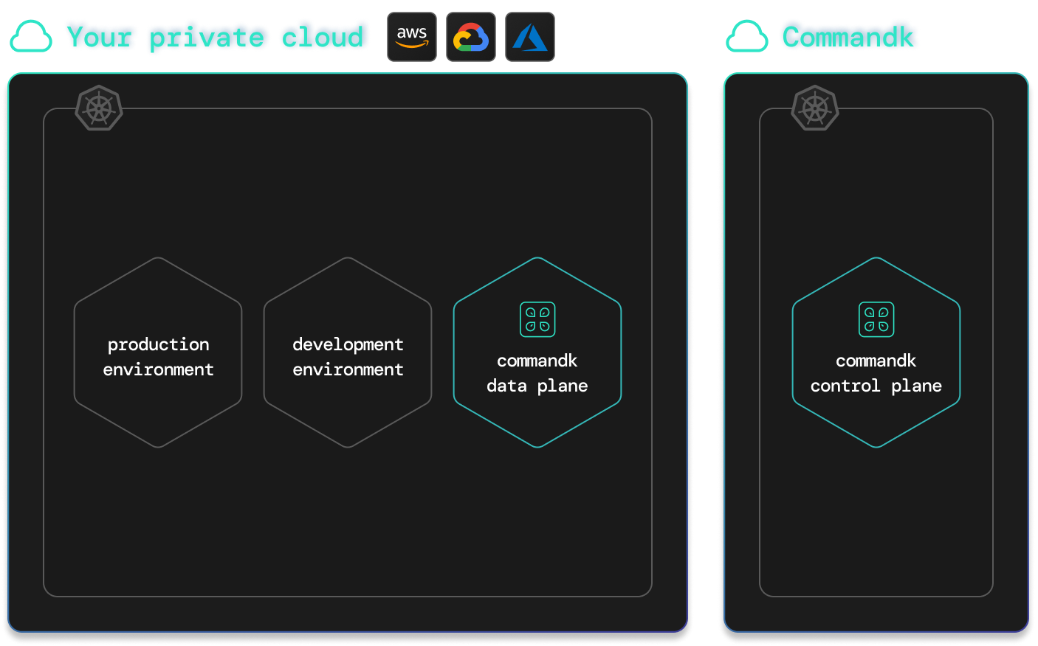Select the production environment hexagon
This screenshot has width=1038, height=646.
pos(158,352)
